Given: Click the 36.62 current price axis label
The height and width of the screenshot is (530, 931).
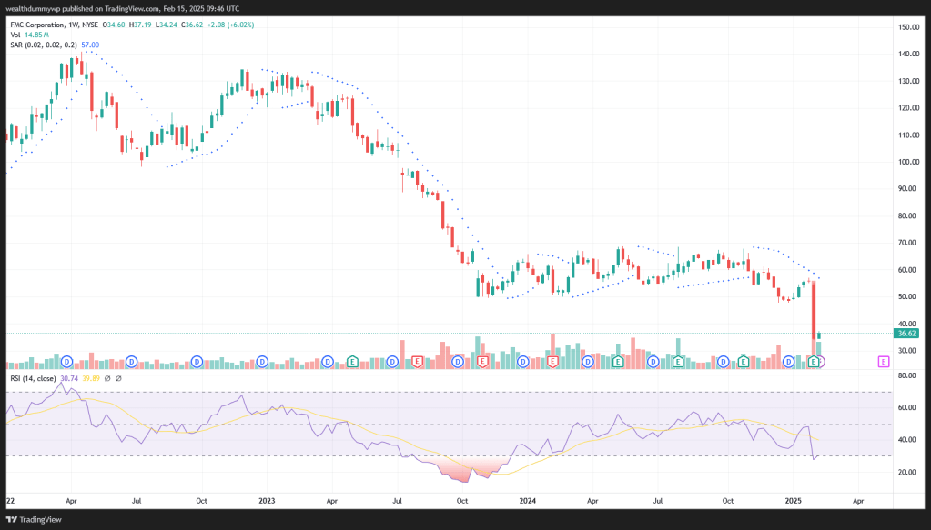Looking at the screenshot, I should [x=906, y=334].
